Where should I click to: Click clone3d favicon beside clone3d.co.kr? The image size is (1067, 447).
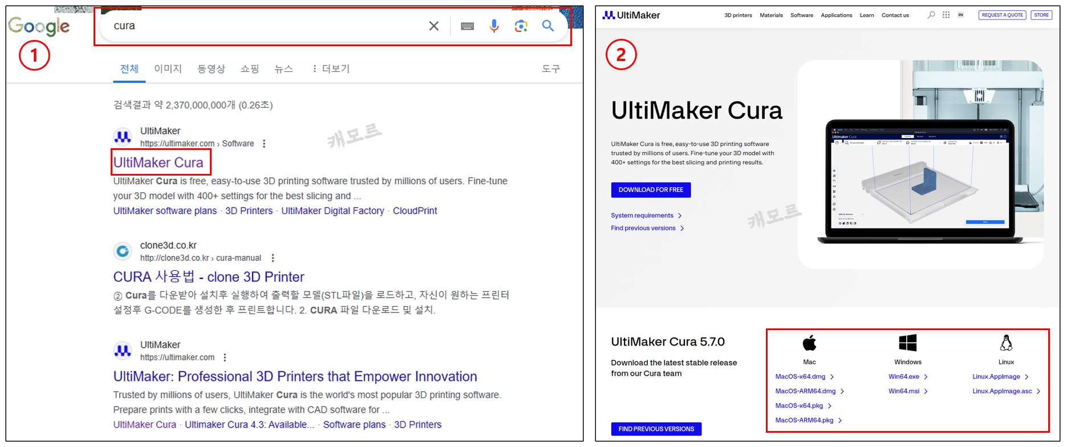click(x=123, y=251)
